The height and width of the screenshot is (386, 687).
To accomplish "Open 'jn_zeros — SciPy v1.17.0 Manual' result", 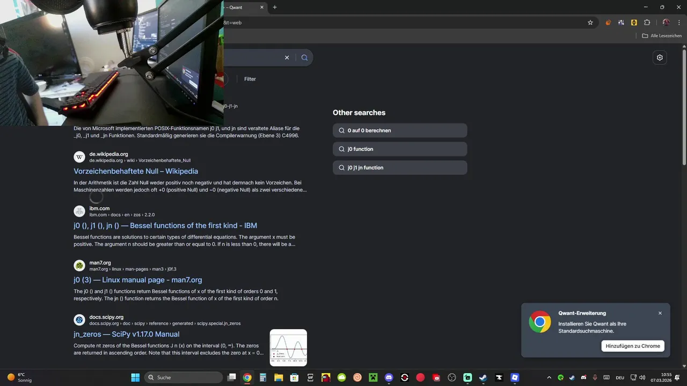I will [127, 334].
